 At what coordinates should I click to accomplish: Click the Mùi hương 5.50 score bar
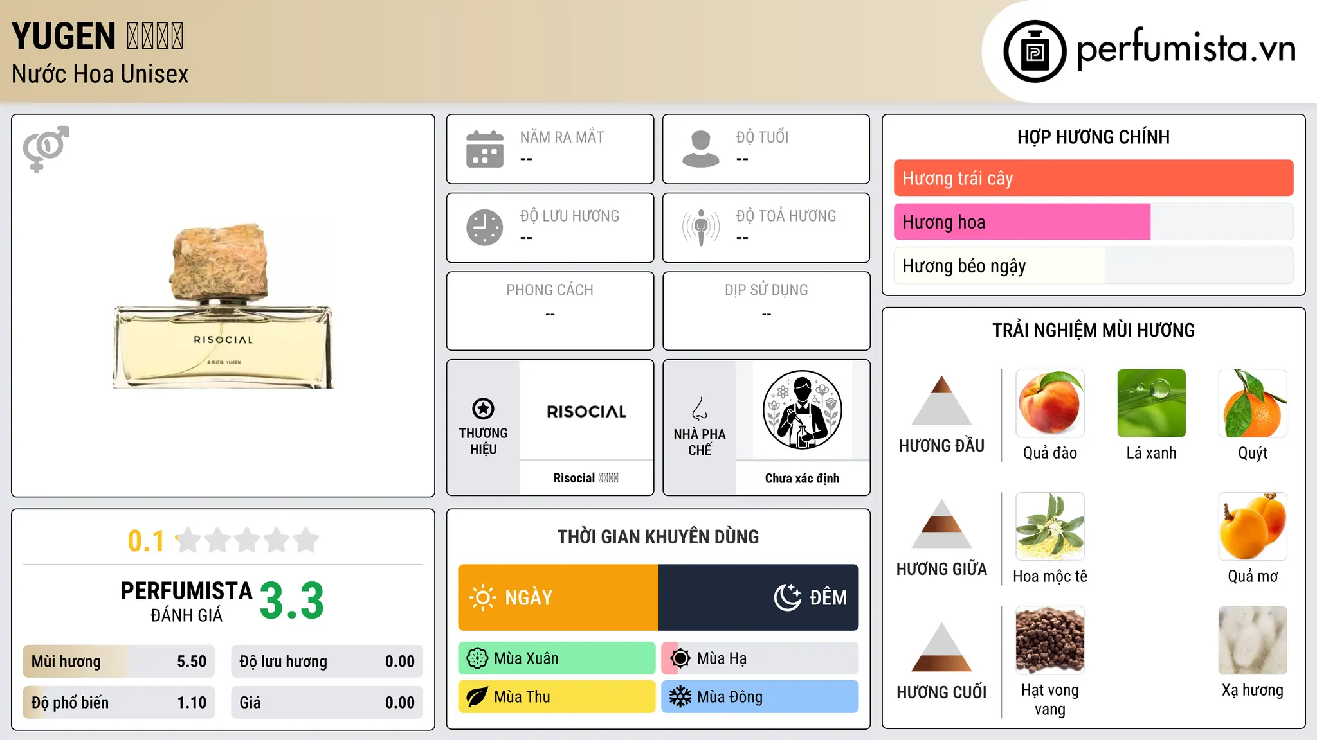coord(119,662)
